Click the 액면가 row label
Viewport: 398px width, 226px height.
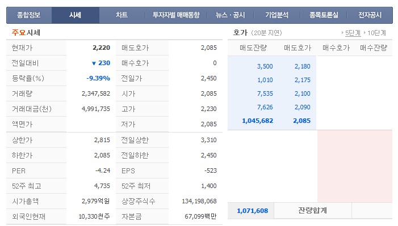[22, 124]
